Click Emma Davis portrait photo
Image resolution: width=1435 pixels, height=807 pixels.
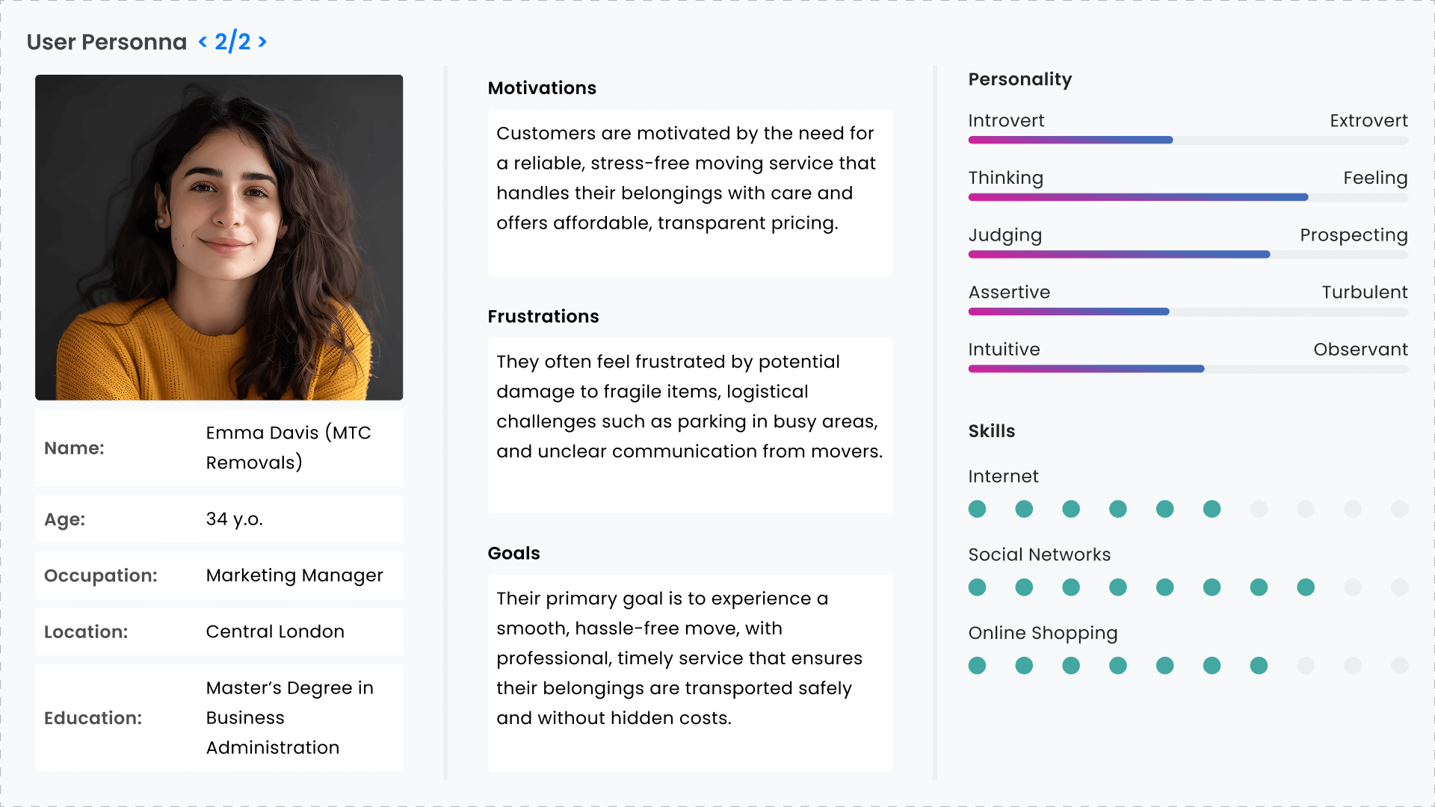[219, 237]
